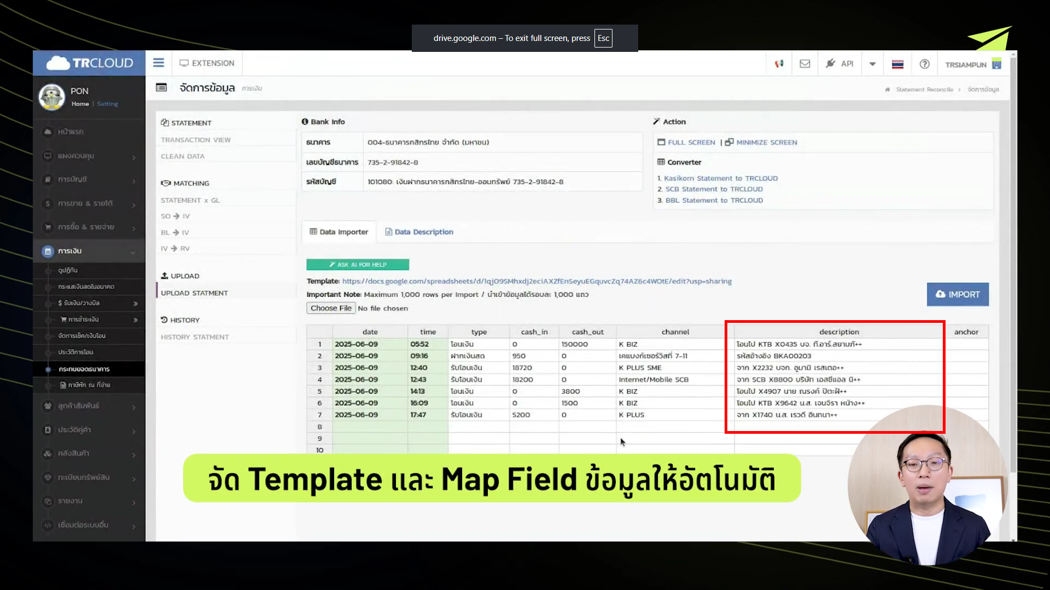Select the 'K PLUS SME' channel cell

click(x=675, y=368)
